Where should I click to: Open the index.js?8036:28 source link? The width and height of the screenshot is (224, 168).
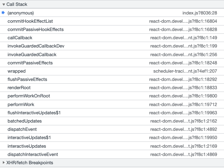click(x=199, y=13)
